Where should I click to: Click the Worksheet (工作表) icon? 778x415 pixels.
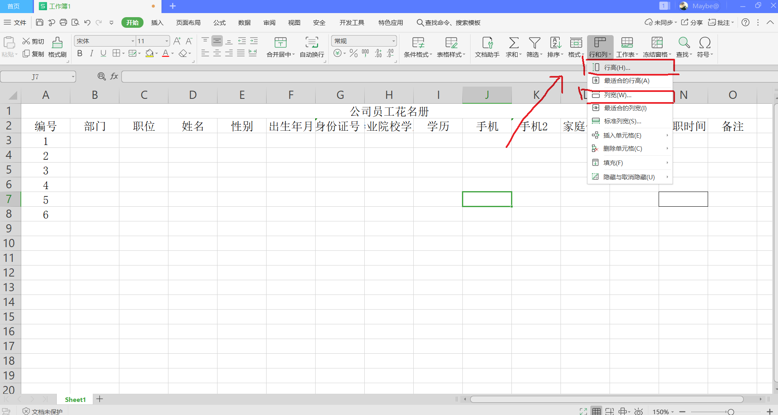click(627, 42)
